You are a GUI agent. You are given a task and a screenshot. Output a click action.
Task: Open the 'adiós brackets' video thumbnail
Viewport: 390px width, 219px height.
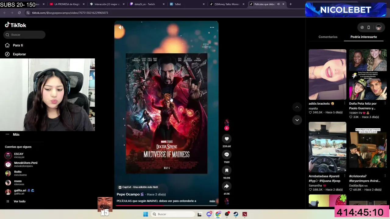pyautogui.click(x=328, y=75)
